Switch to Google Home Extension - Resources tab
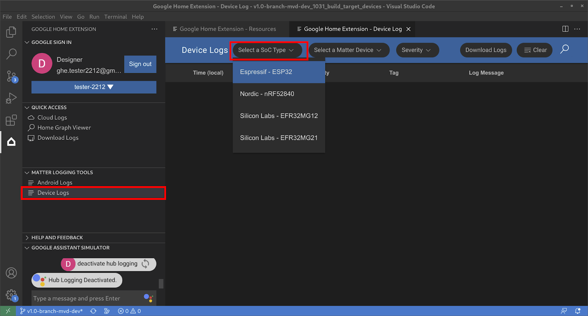This screenshot has width=588, height=316. click(x=227, y=29)
